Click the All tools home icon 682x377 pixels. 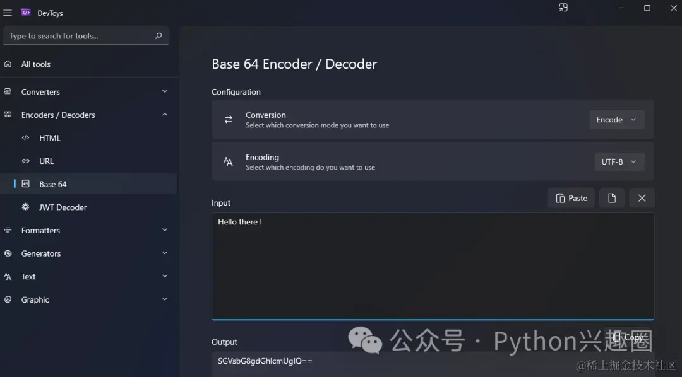(x=8, y=64)
